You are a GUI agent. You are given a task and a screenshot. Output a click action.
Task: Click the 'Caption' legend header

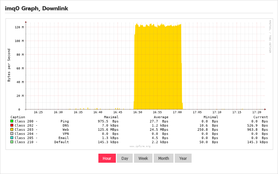18,117
